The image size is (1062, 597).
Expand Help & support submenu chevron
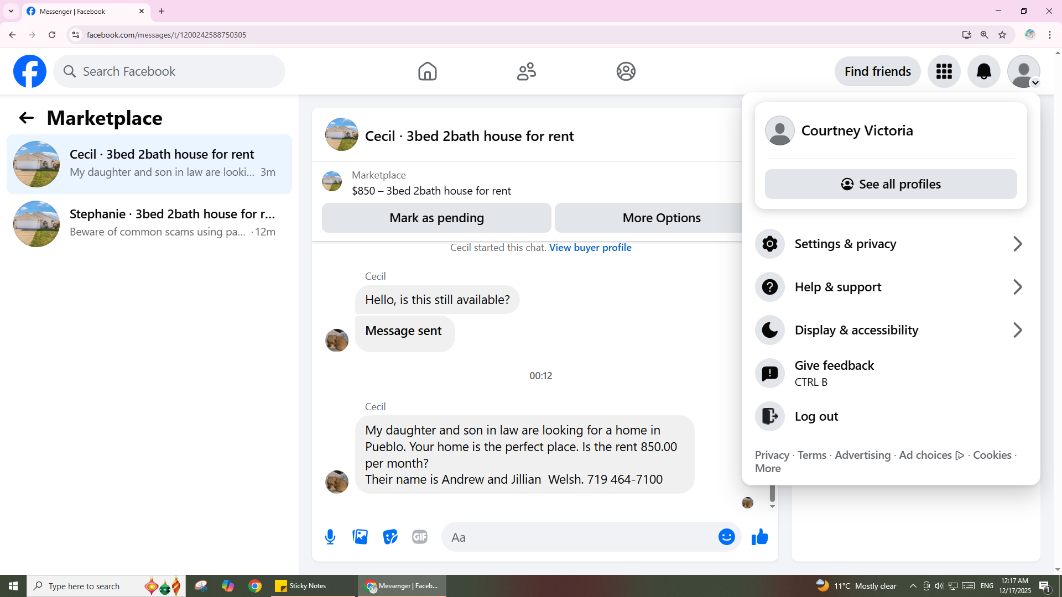(1017, 287)
